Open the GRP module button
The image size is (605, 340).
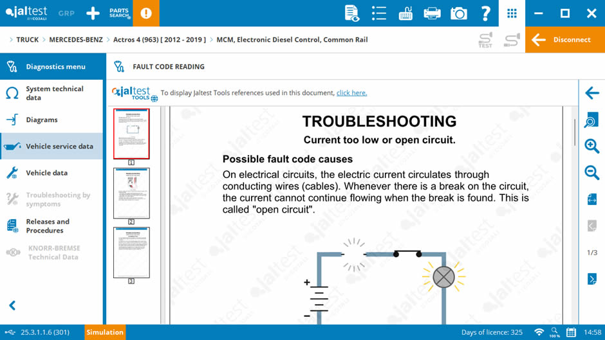click(66, 13)
